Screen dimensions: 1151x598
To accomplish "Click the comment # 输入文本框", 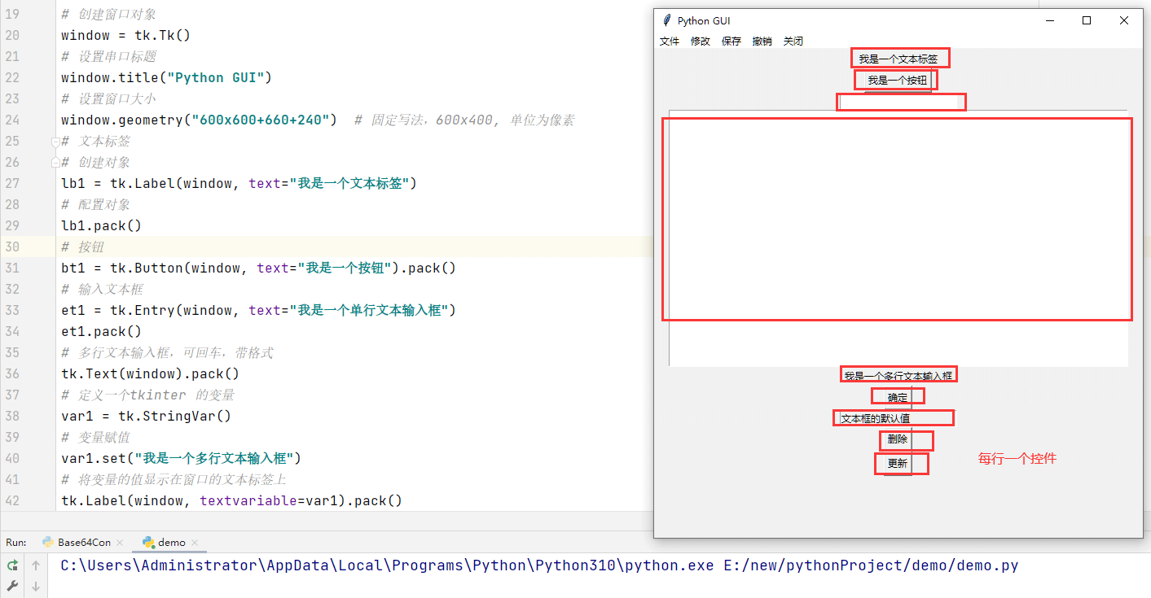I will pos(102,289).
